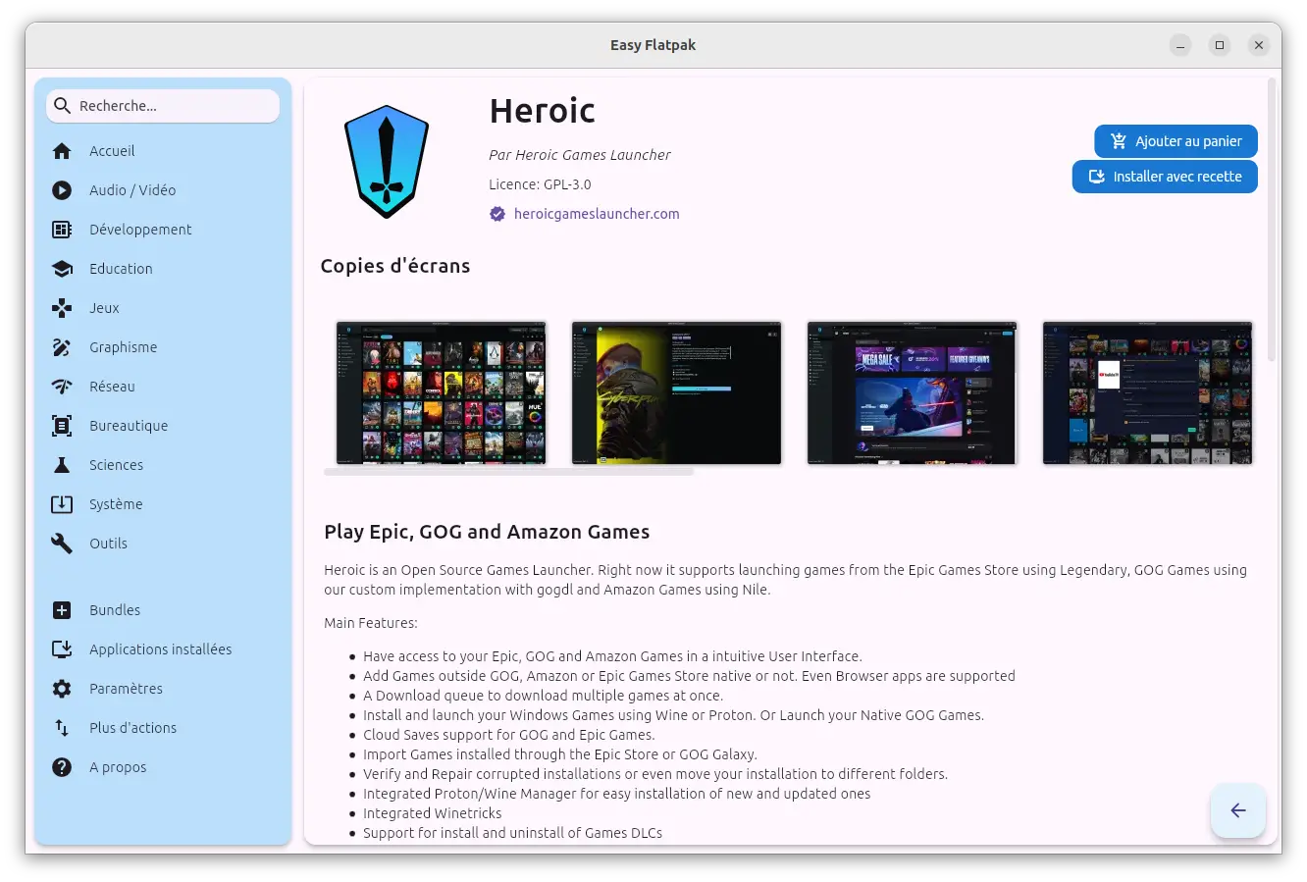Image resolution: width=1307 pixels, height=882 pixels.
Task: Open the game library grid screenshot
Action: (441, 392)
